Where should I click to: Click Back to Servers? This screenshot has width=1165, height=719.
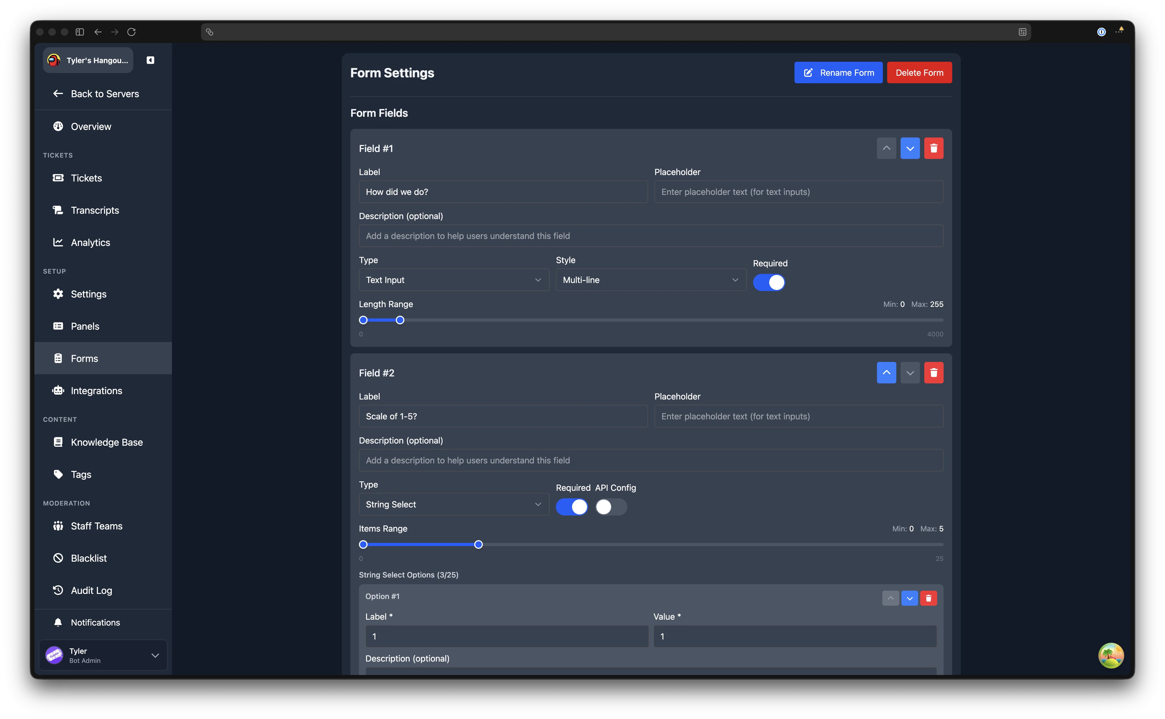pyautogui.click(x=103, y=94)
